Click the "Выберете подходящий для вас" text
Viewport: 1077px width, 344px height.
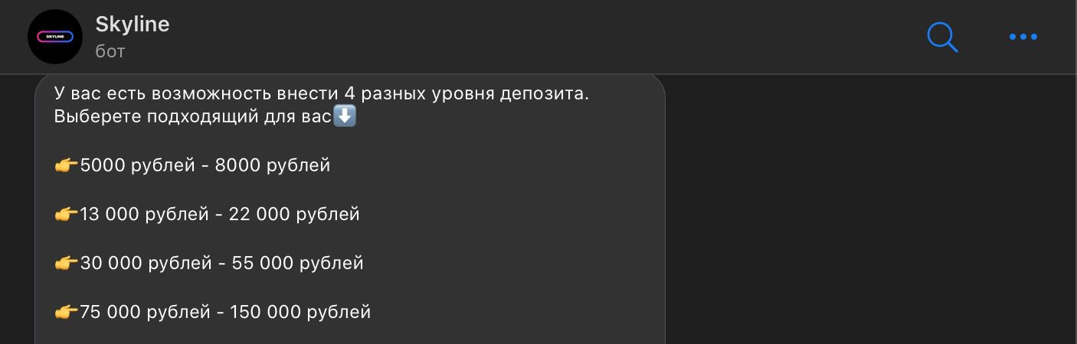[x=193, y=118]
